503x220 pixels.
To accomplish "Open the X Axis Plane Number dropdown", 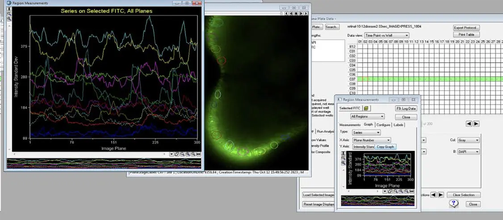I will [x=372, y=140].
